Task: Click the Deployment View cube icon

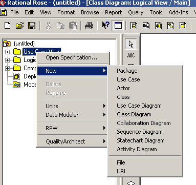Action: [x=17, y=76]
